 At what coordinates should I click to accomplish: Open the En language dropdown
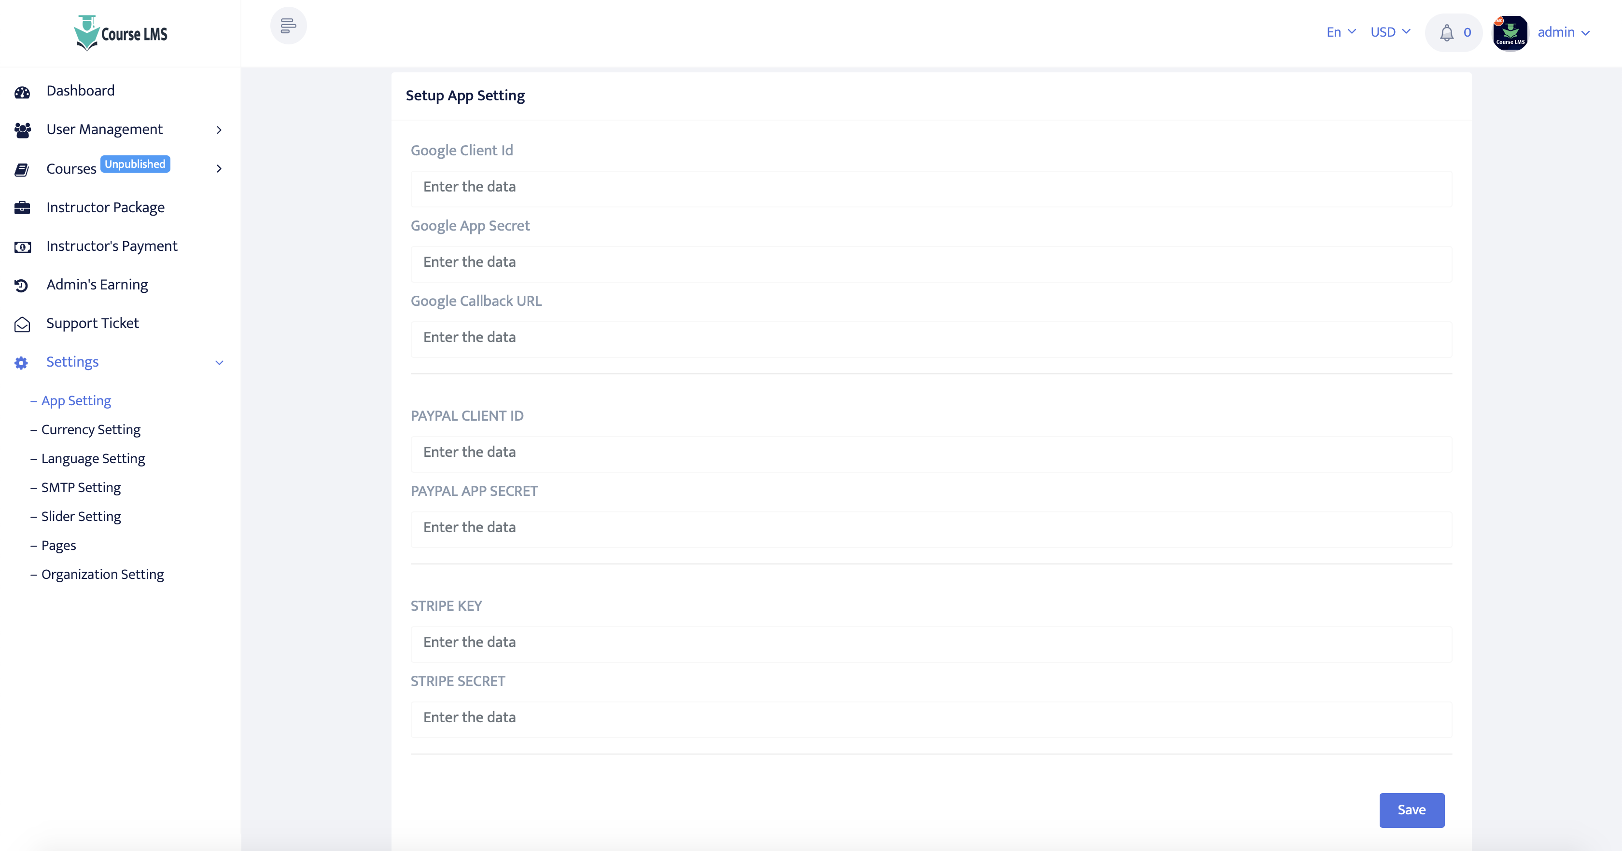coord(1341,32)
